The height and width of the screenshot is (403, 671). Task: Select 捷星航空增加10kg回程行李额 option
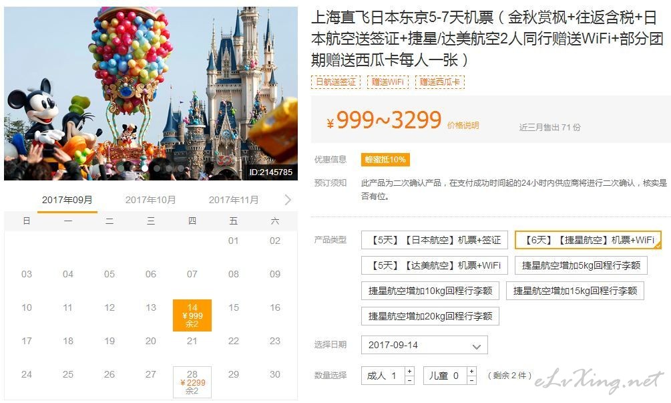pyautogui.click(x=430, y=291)
